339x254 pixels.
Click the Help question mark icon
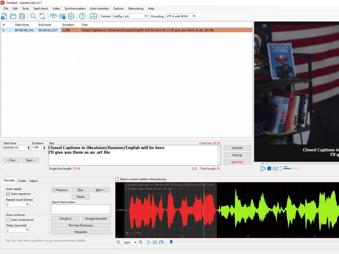82,16
